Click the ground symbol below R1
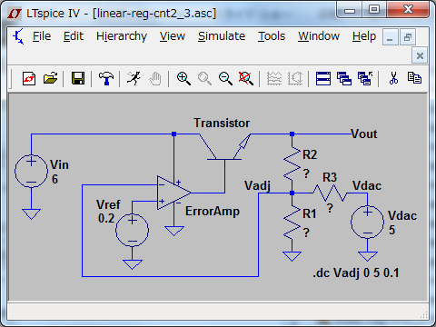This screenshot has width=436, height=327. click(x=292, y=256)
